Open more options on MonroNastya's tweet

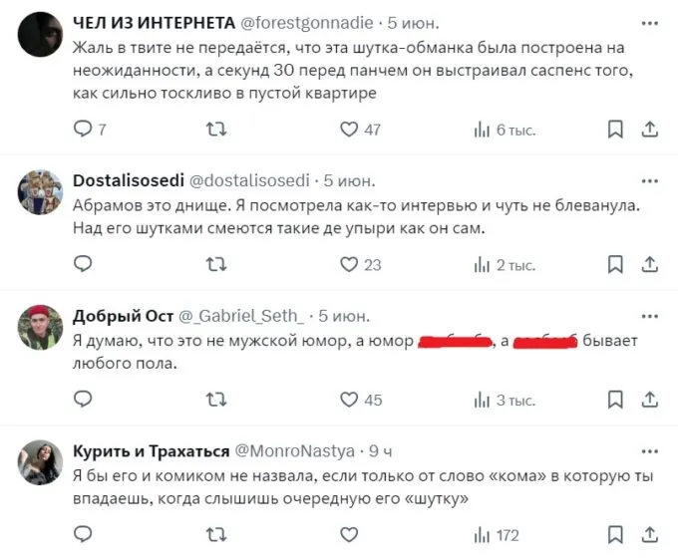point(649,451)
